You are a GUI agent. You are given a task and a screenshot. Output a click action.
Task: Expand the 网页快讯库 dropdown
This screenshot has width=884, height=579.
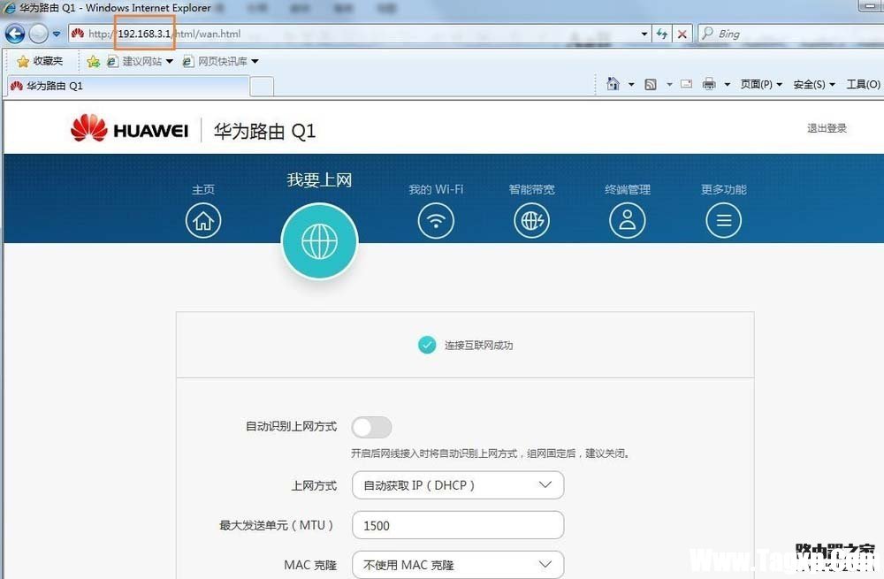255,62
